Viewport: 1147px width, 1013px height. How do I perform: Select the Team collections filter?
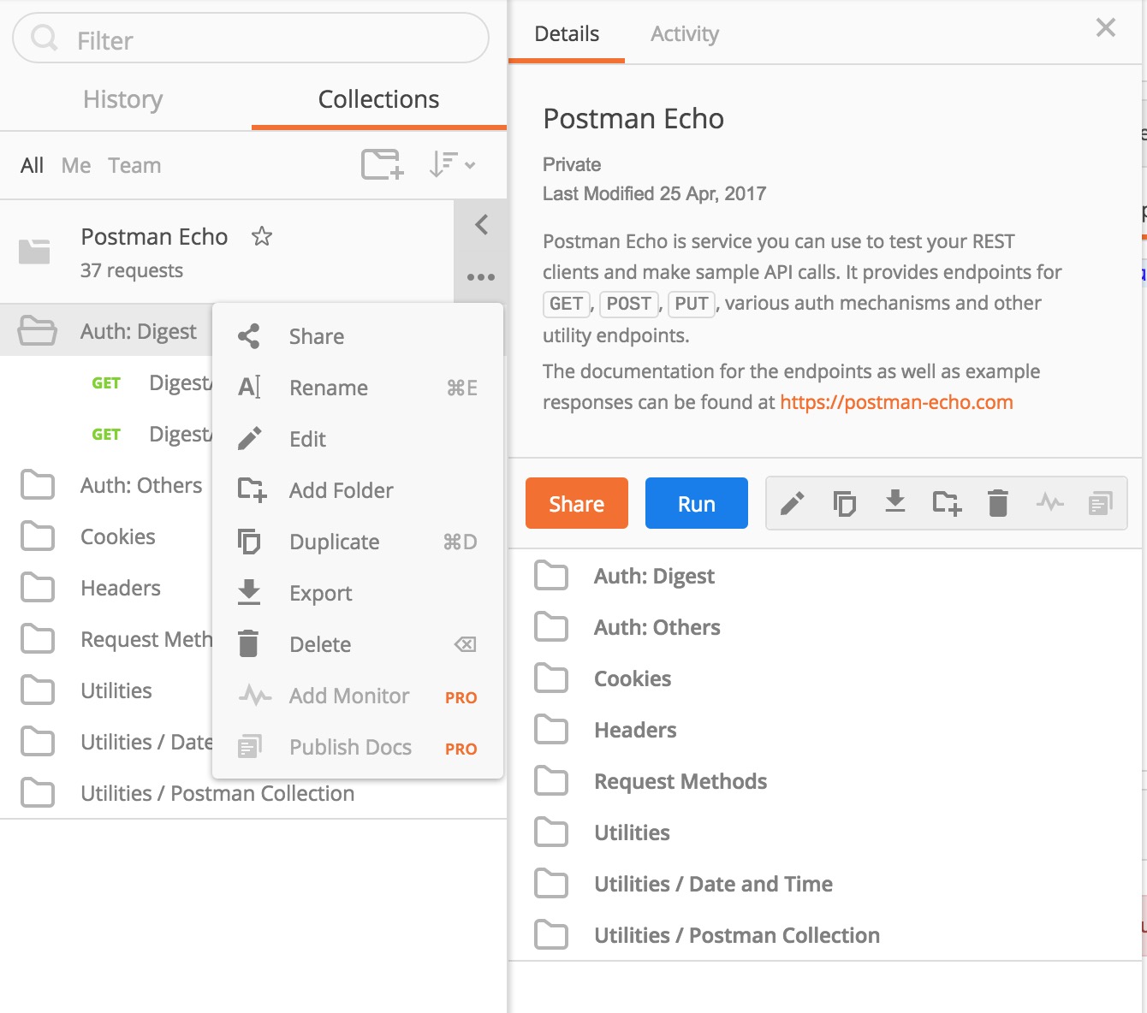pos(134,165)
